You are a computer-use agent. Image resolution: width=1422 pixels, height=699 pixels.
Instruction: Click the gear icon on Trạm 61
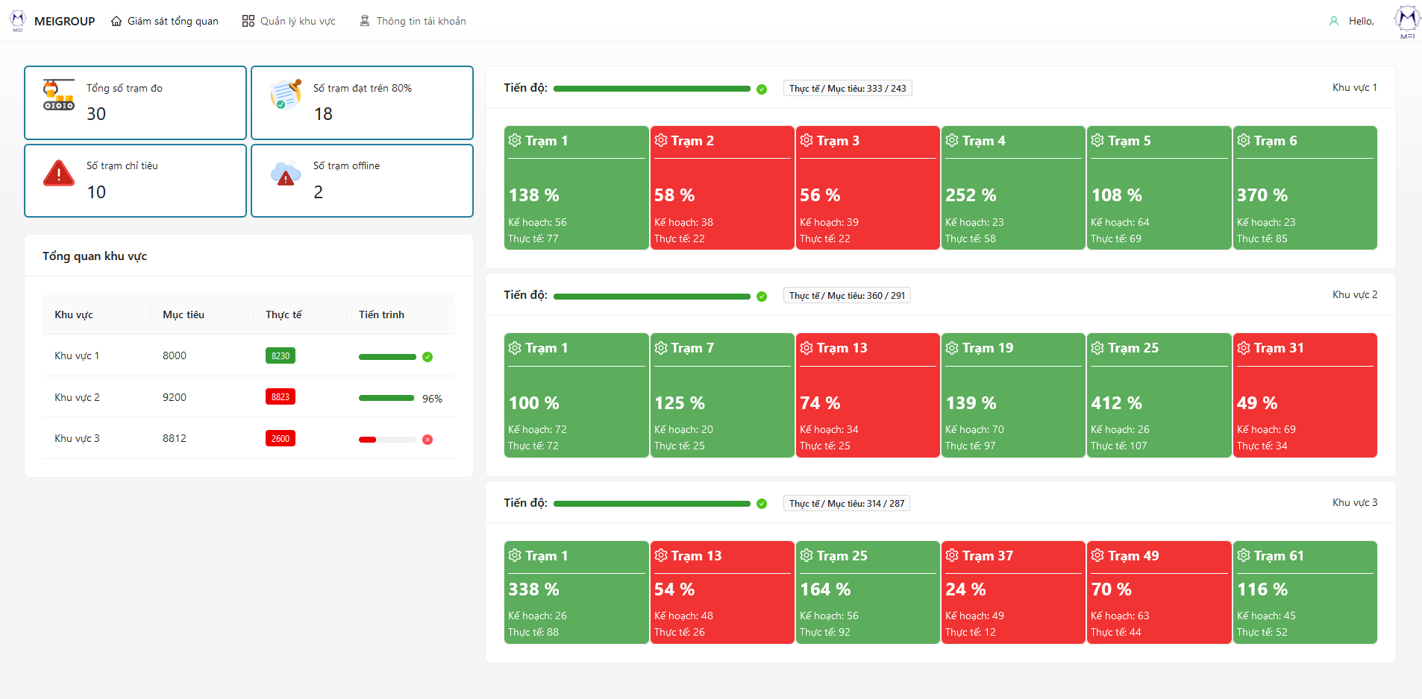click(1244, 555)
